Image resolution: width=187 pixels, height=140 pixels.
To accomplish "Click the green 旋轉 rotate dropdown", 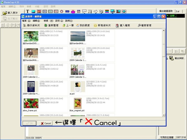I will [173, 16].
